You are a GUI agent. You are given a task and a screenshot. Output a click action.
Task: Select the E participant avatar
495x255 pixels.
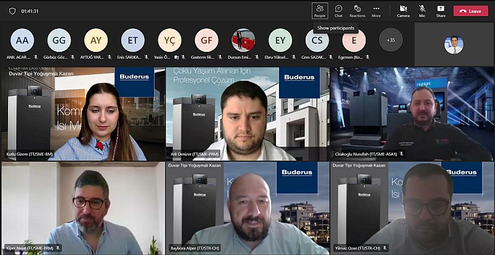click(354, 40)
